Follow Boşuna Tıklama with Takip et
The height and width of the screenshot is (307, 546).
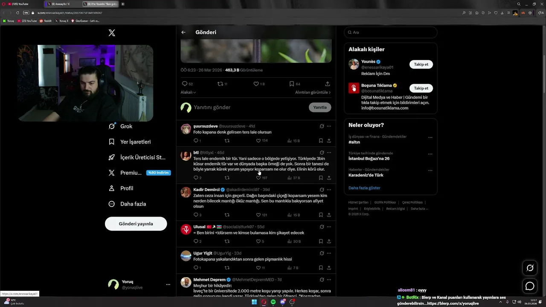(x=421, y=88)
